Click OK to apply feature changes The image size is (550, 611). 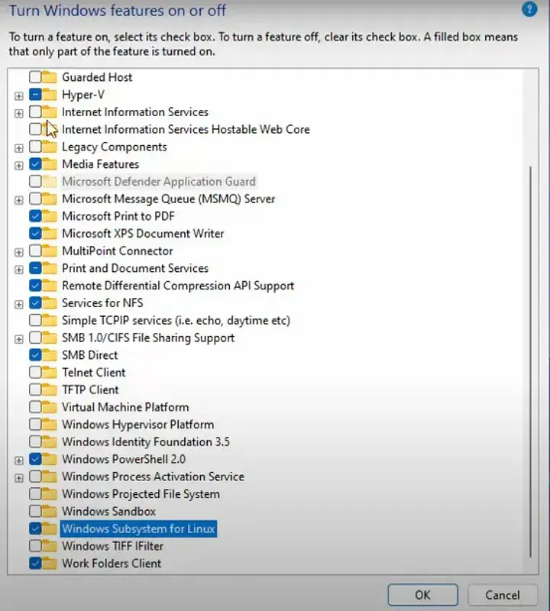pyautogui.click(x=422, y=595)
